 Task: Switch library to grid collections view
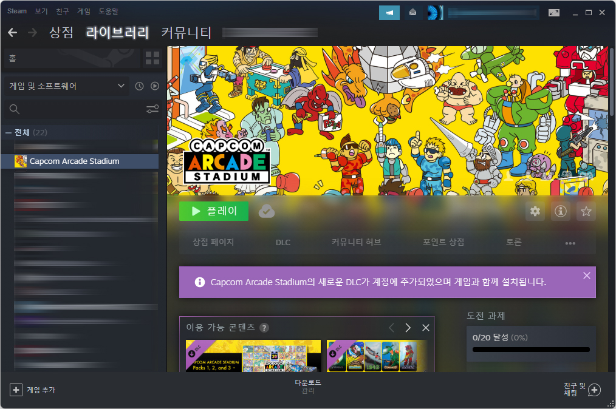[x=152, y=58]
